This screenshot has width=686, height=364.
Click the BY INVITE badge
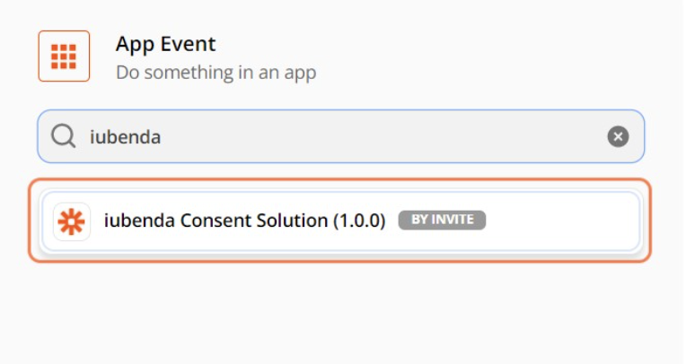(442, 220)
